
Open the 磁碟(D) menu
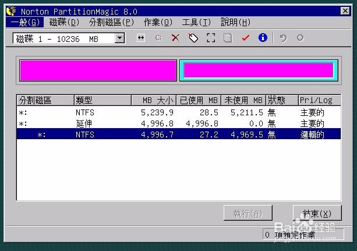64,22
